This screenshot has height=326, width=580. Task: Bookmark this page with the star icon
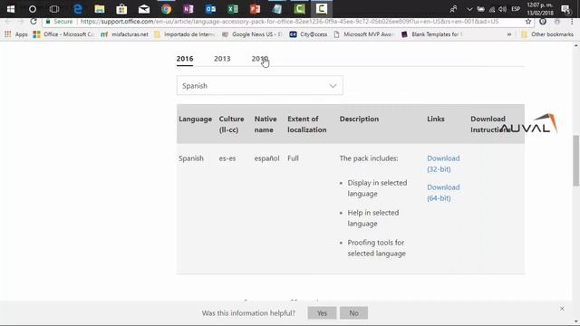coord(528,22)
